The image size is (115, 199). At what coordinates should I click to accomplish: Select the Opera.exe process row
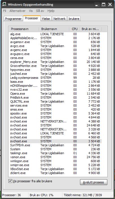[x=56, y=94]
